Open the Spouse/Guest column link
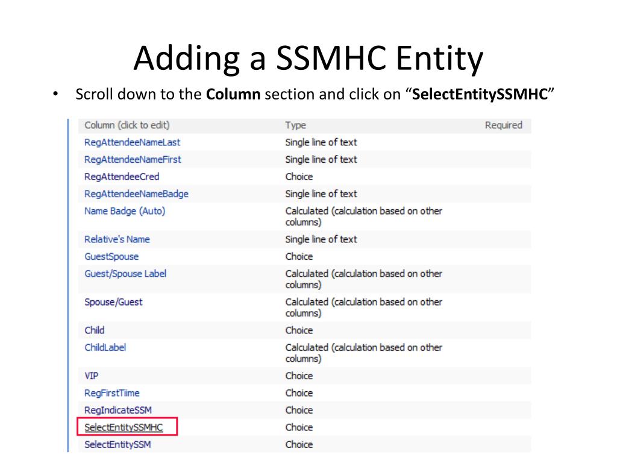Screen dimensions: 617x463 [113, 302]
